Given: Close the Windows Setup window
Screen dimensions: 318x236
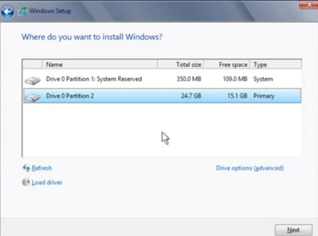Looking at the screenshot, I should pos(308,4).
